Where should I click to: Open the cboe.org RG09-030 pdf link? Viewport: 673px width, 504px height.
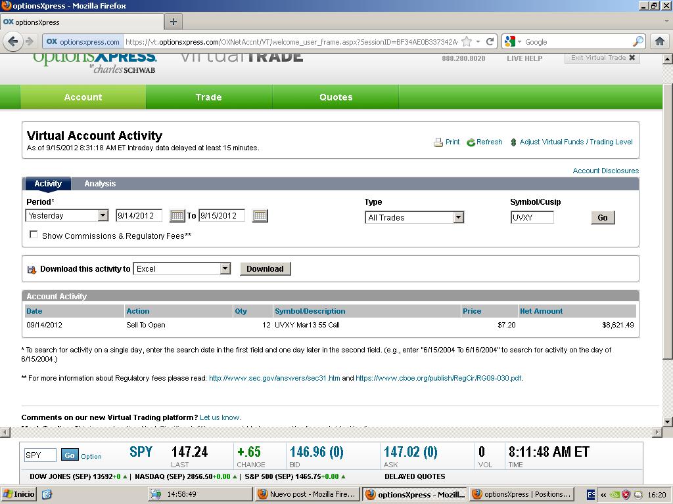pyautogui.click(x=438, y=378)
